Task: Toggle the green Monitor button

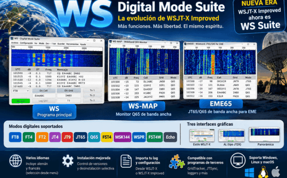Action: [x=21, y=101]
